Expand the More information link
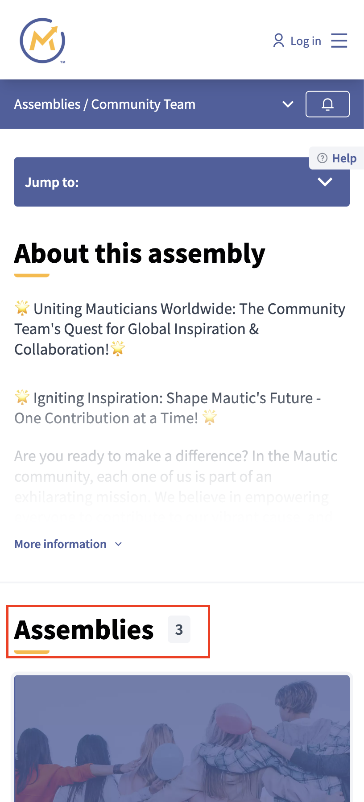Screen dimensions: 364x802 coord(61,544)
